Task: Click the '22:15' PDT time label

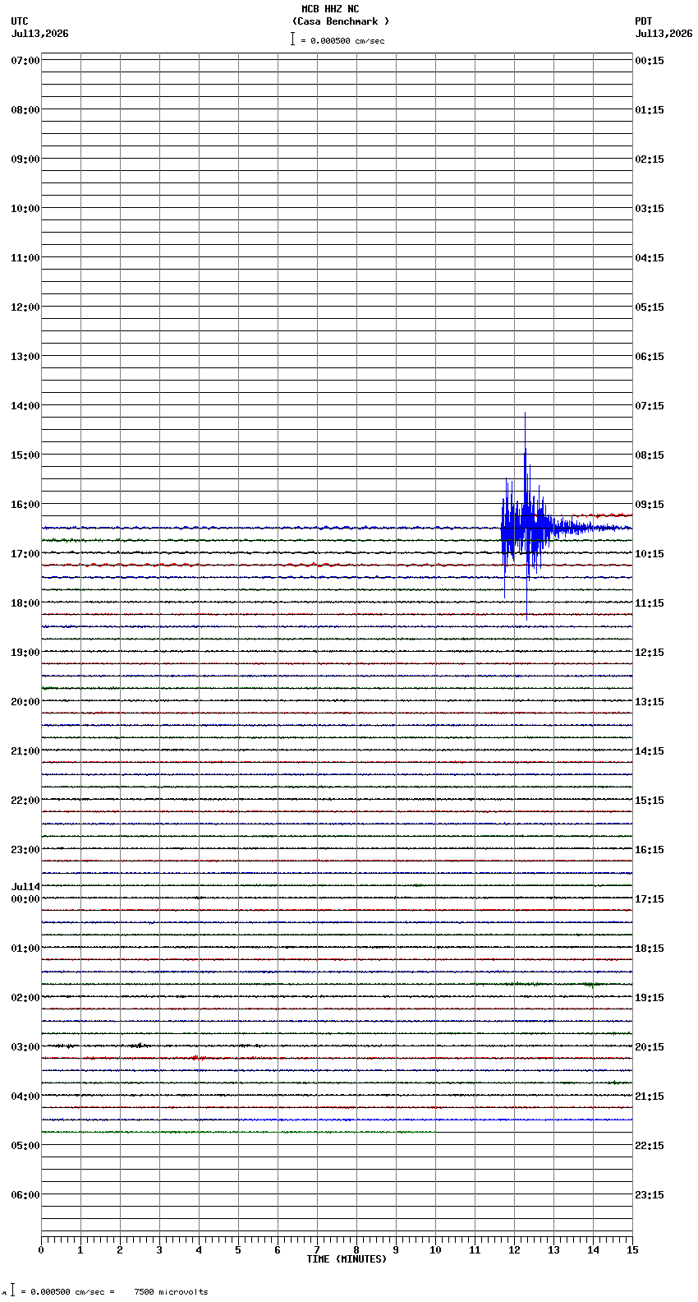Action: [x=650, y=1146]
